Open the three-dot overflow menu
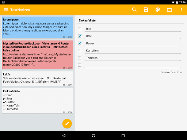This screenshot has width=187, height=140. [x=181, y=10]
